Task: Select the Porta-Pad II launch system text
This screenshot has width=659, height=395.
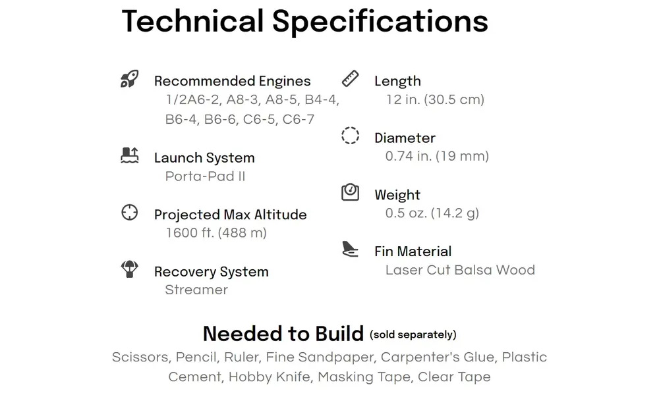Action: [205, 176]
